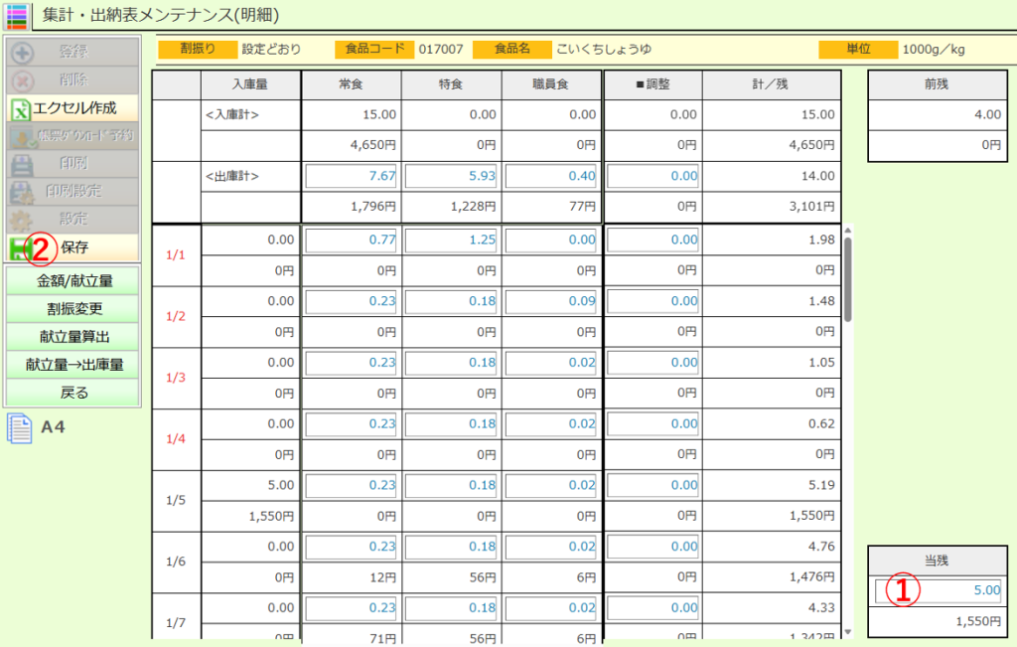Screen dimensions: 1017x647
Task: Select the 特食 出庫計 field showing 5.93
Action: 452,176
